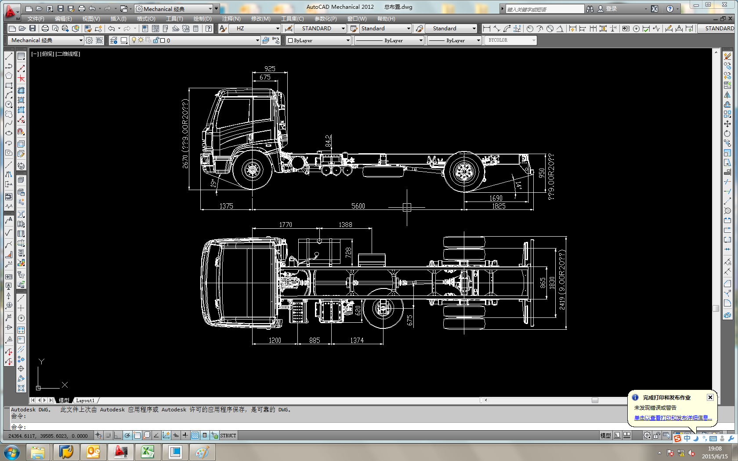This screenshot has width=738, height=461.
Task: Select the Revision Cloud tool
Action: (9, 114)
